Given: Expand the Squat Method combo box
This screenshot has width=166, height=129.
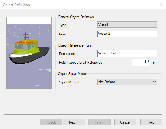Looking at the screenshot, I should (127, 82).
